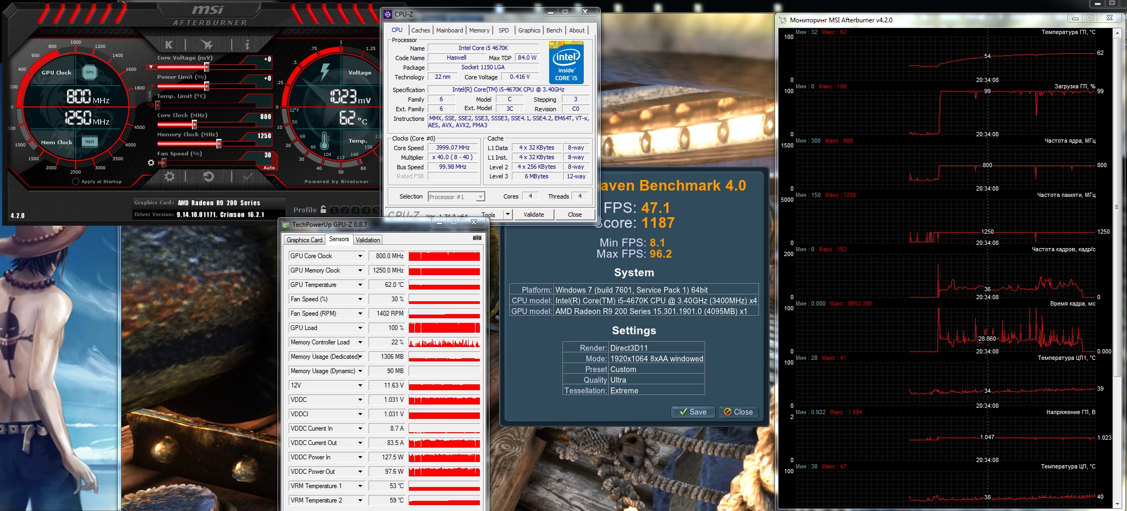1127x511 pixels.
Task: Toggle the Auto fan speed button
Action: [x=269, y=168]
